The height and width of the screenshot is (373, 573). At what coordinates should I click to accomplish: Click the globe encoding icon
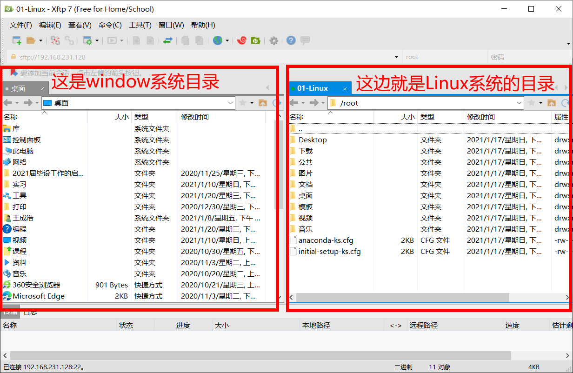[x=218, y=40]
